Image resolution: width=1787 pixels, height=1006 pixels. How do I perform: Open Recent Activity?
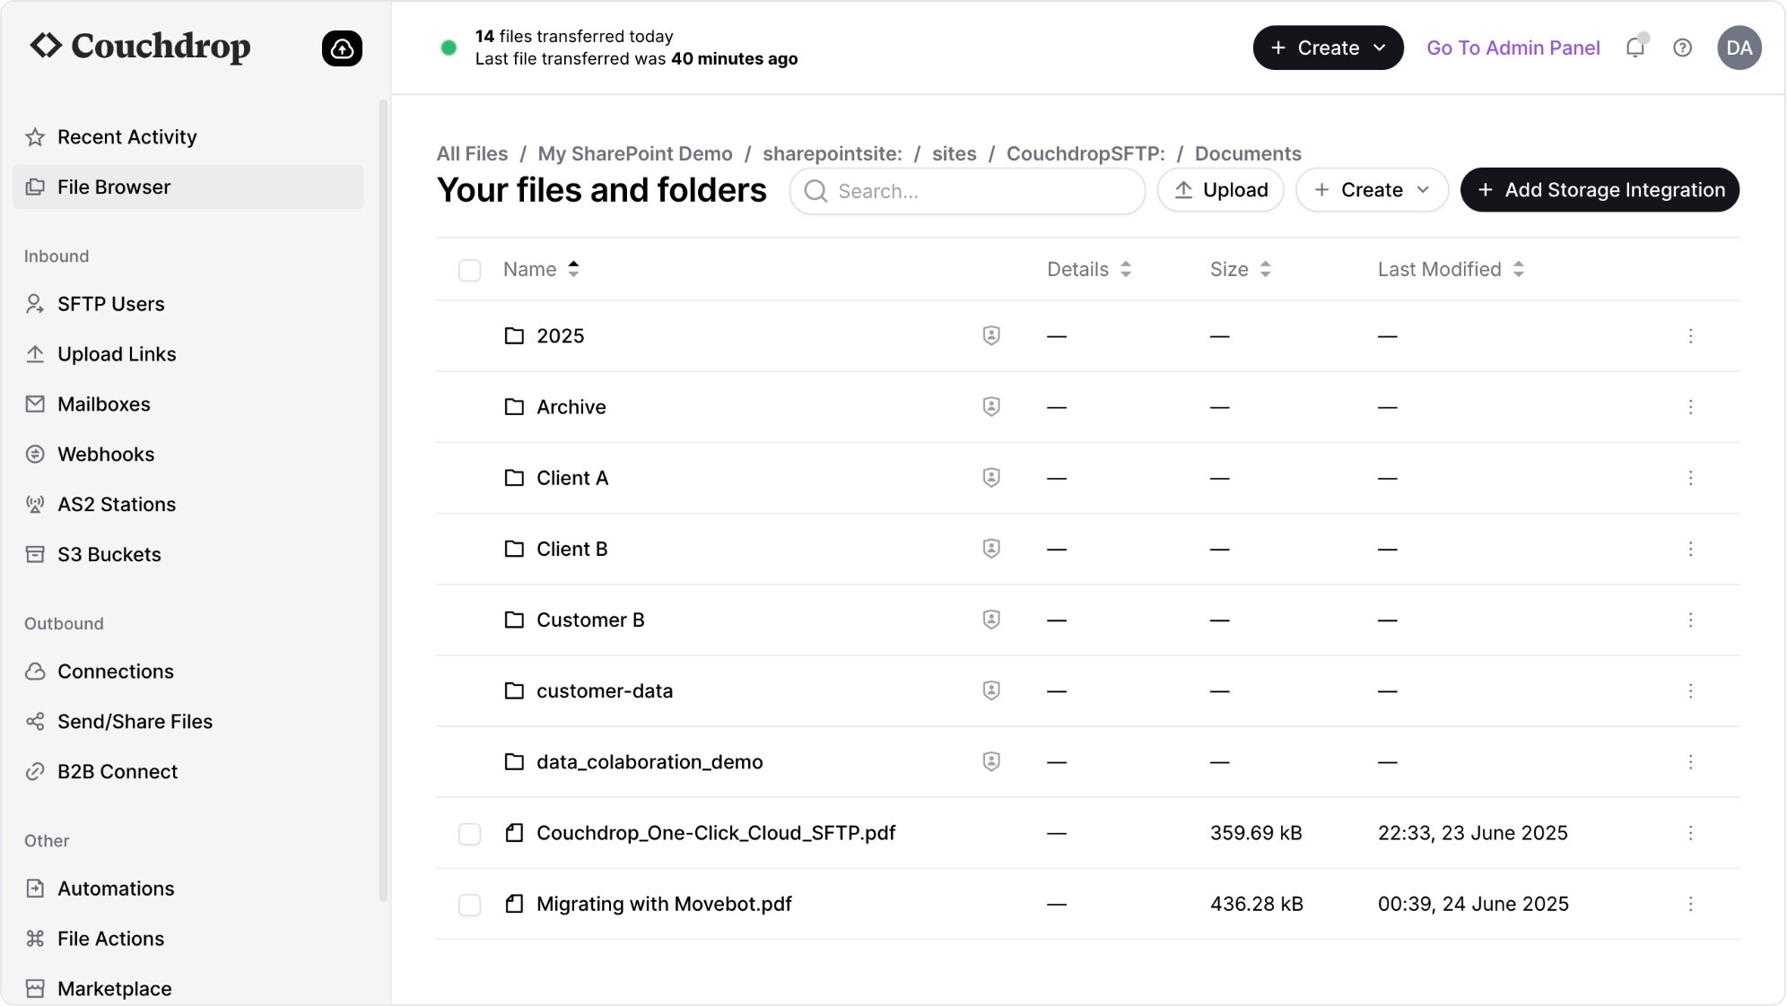pos(126,136)
